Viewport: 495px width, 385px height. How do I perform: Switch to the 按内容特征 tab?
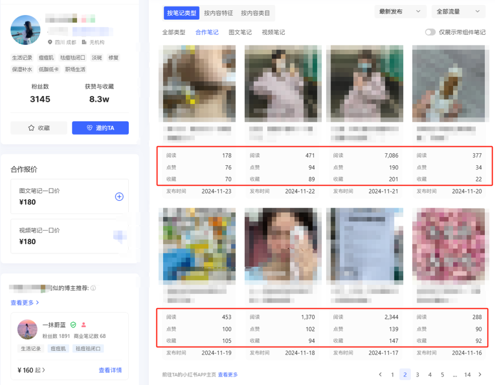[x=219, y=13]
